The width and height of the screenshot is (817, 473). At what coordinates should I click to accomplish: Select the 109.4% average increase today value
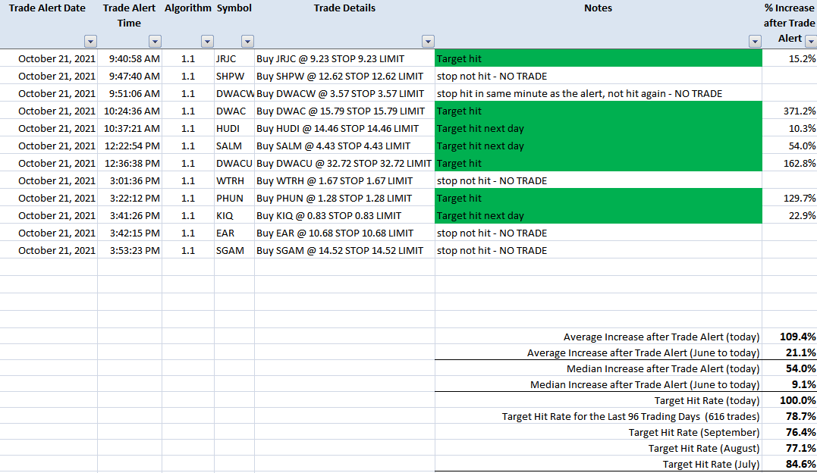click(790, 337)
